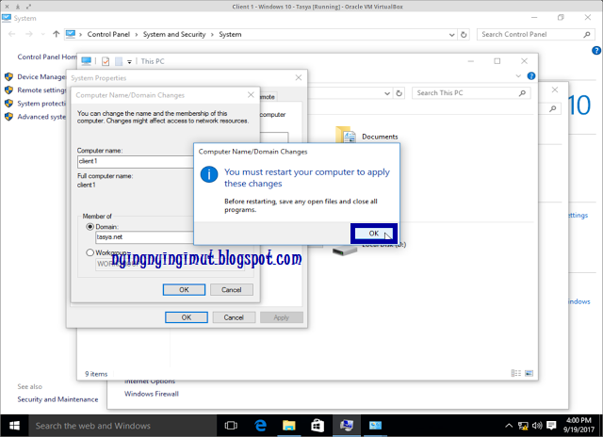Click the System breadcrumb in address bar
The height and width of the screenshot is (437, 603).
click(230, 34)
